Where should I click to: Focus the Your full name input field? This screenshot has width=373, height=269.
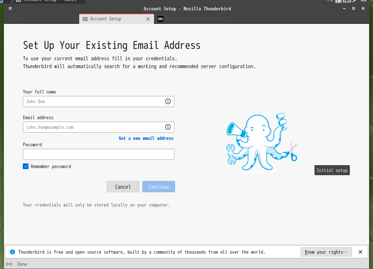(x=98, y=101)
